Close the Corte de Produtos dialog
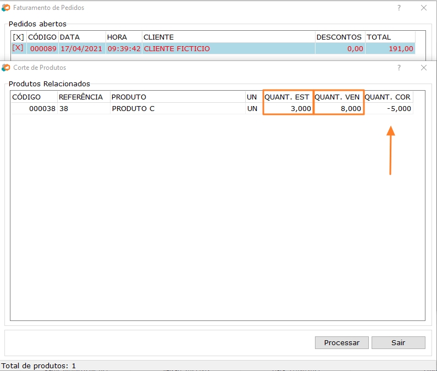The image size is (437, 371). (x=423, y=68)
